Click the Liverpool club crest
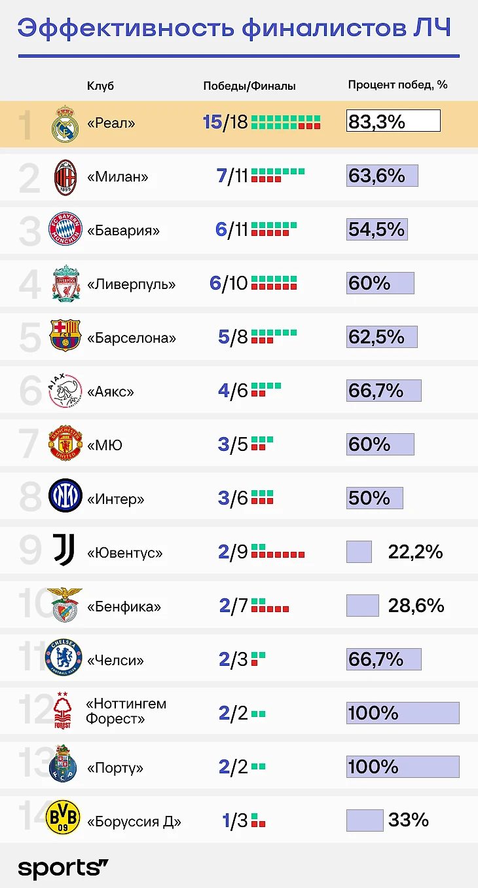 pyautogui.click(x=65, y=284)
